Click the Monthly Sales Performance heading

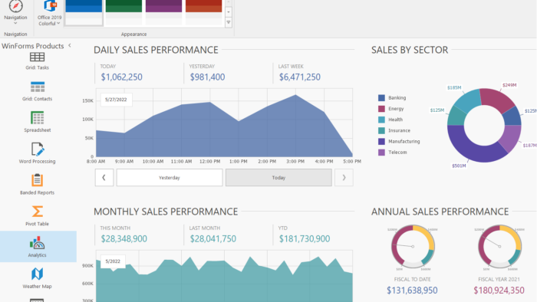(x=166, y=212)
